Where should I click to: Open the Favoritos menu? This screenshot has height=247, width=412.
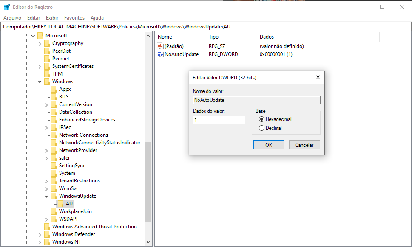click(x=74, y=18)
